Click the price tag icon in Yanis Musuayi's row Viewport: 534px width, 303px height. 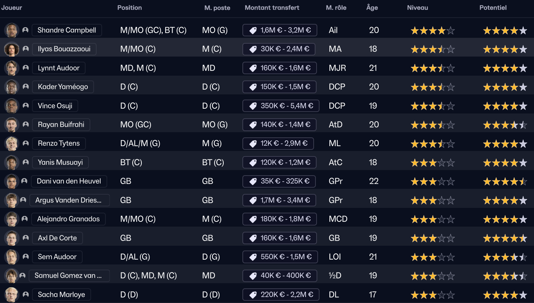click(x=253, y=162)
